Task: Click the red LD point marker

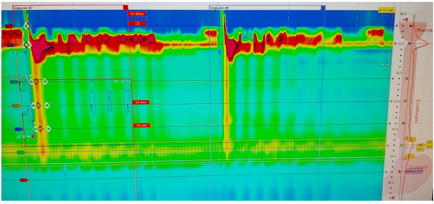Action: pyautogui.click(x=33, y=136)
